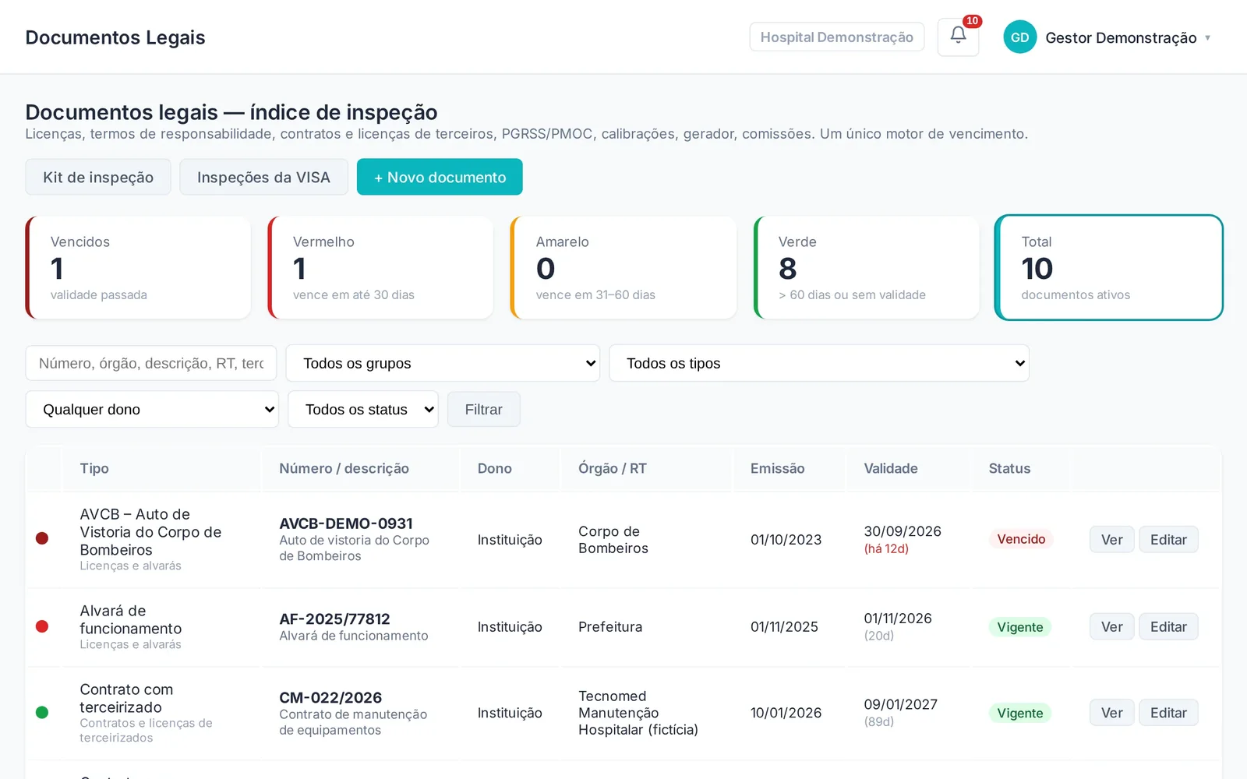This screenshot has width=1247, height=779.
Task: Click the Tipo column header
Action: tap(94, 468)
